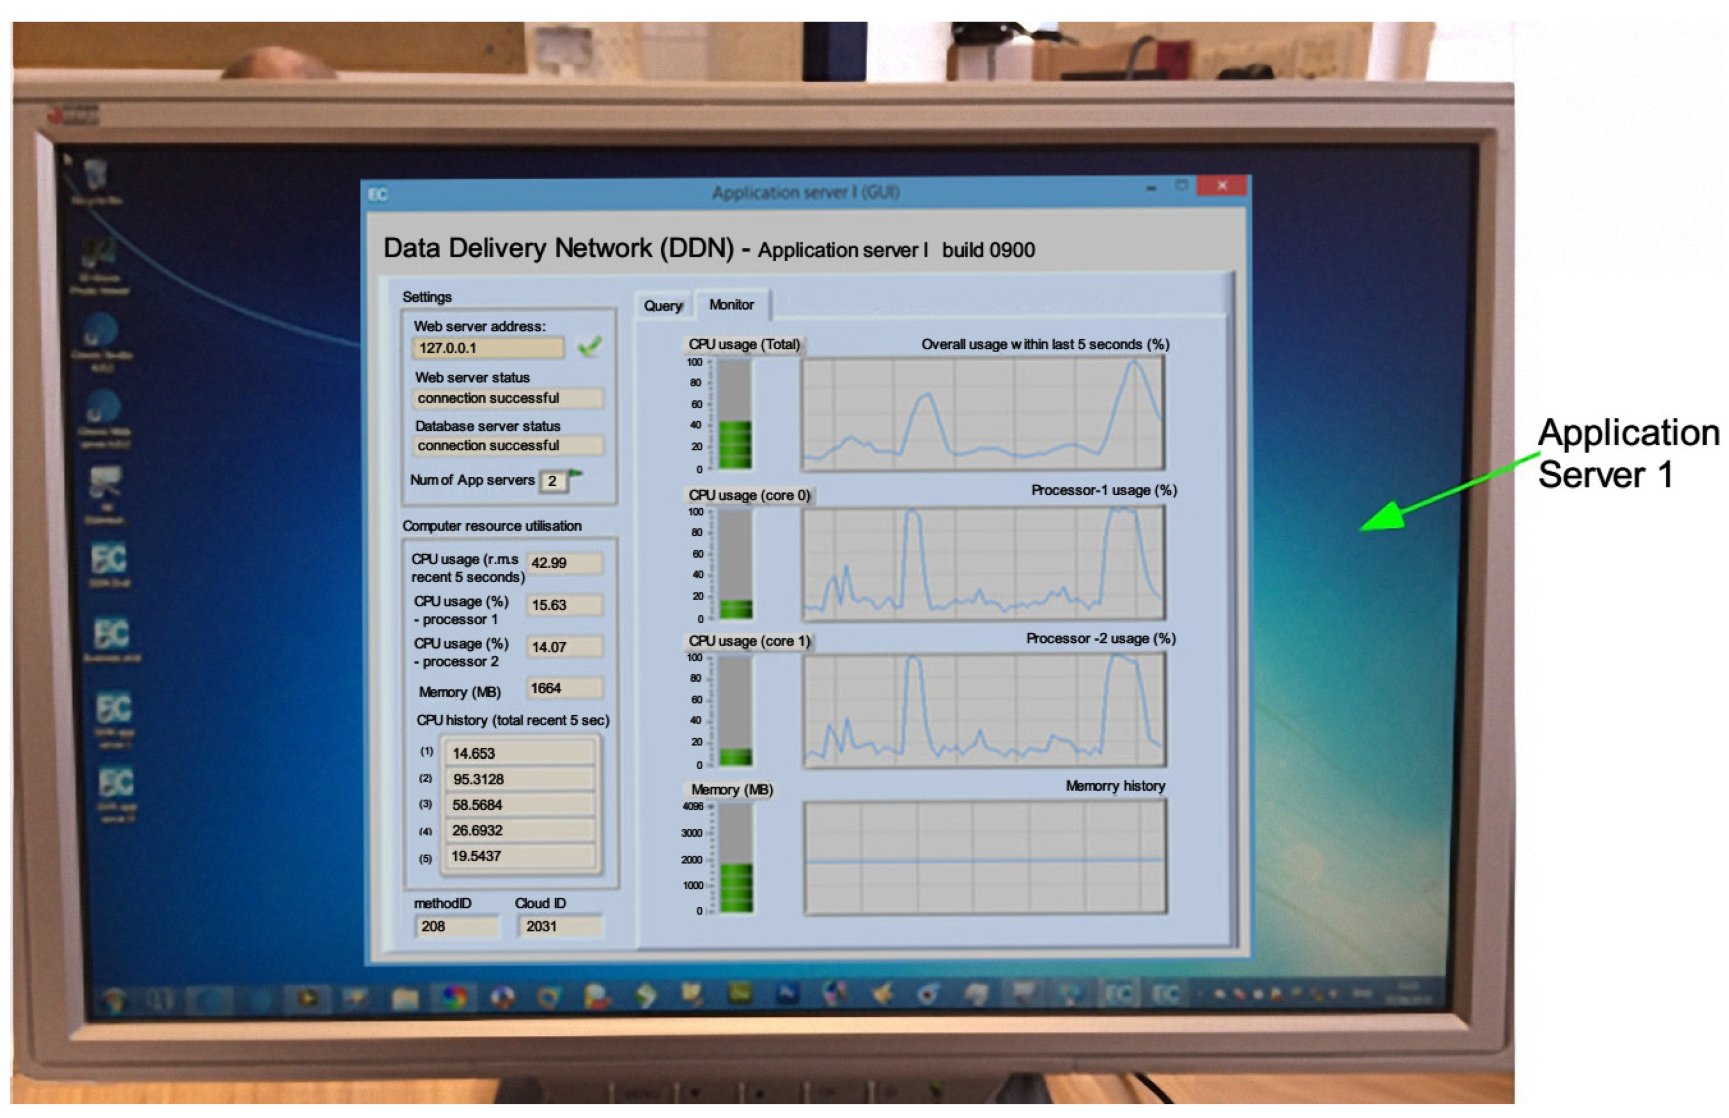Click the Num of App servers value box
The height and width of the screenshot is (1118, 1729).
[553, 480]
